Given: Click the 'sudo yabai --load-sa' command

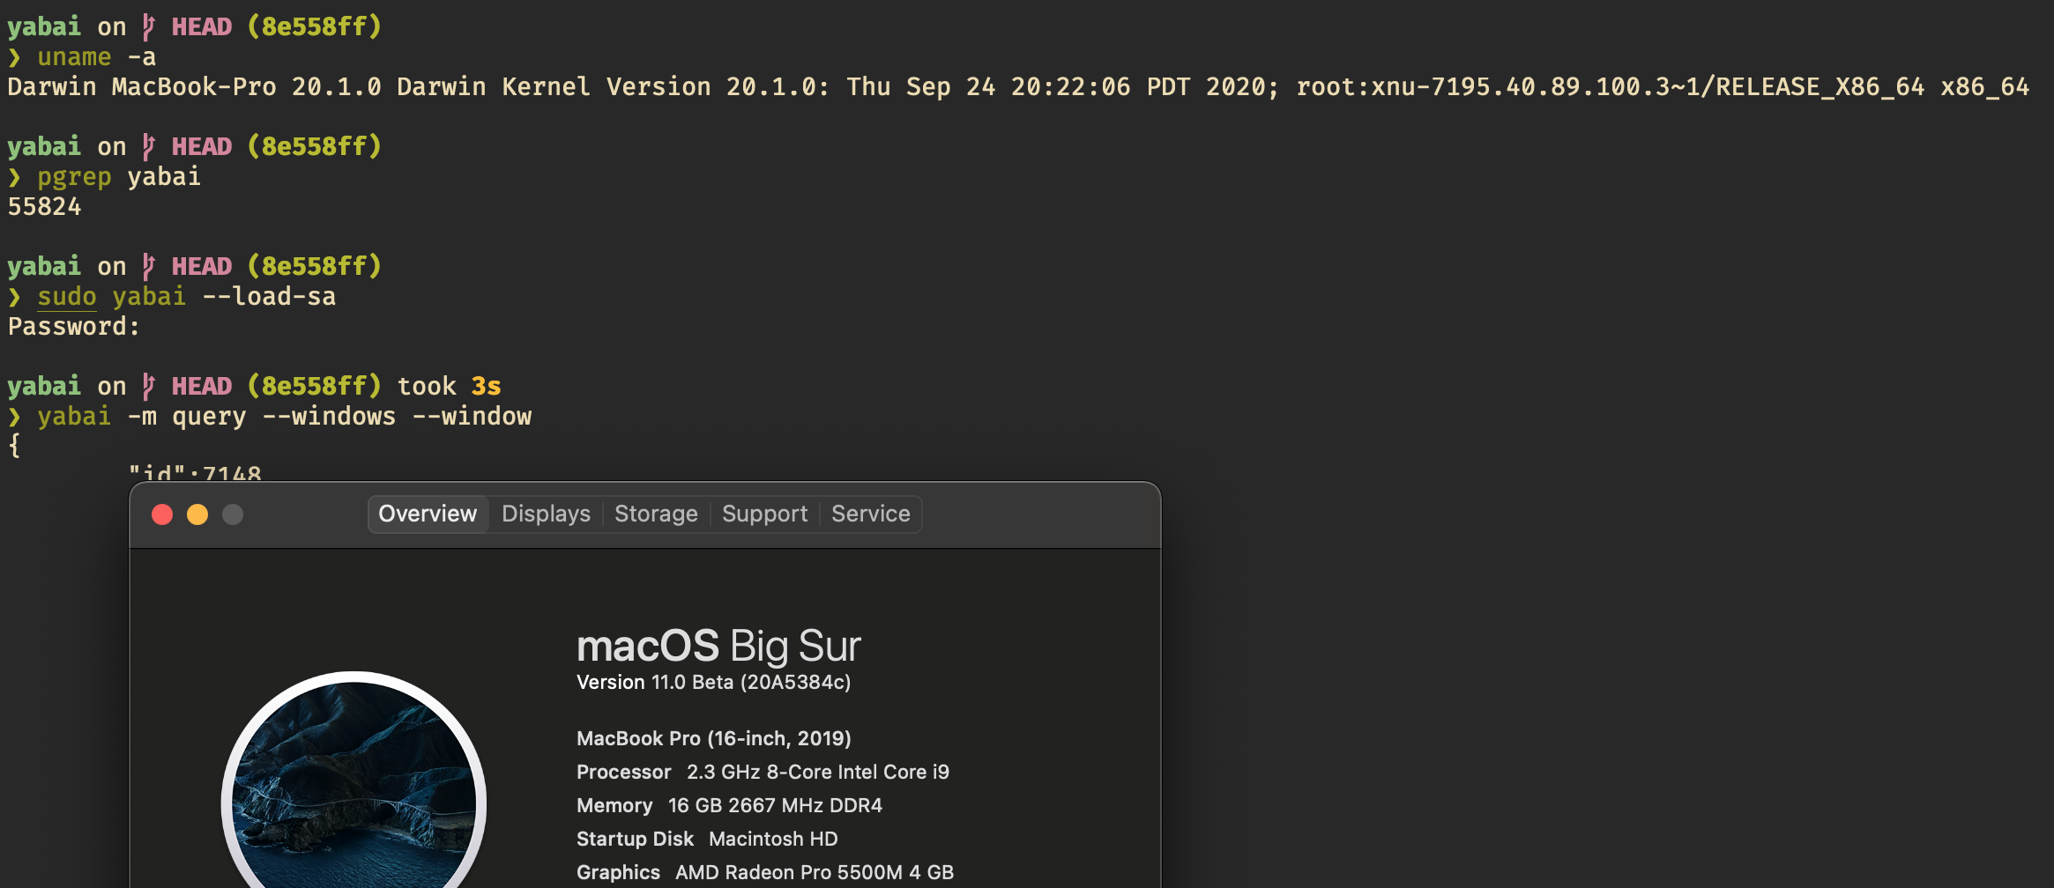Looking at the screenshot, I should click(x=186, y=297).
